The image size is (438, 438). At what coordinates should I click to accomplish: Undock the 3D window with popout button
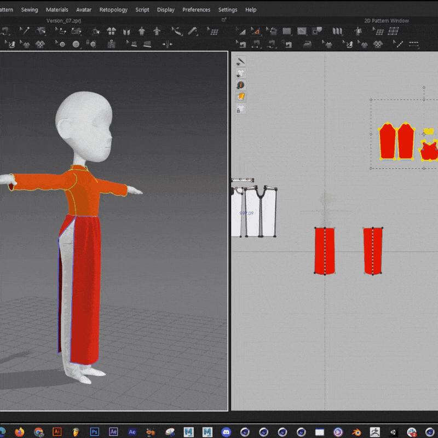pyautogui.click(x=223, y=20)
